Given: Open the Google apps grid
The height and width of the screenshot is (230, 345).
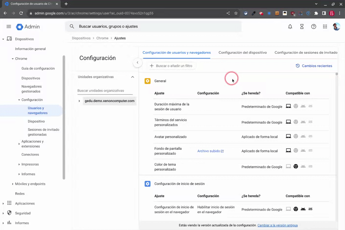Looking at the screenshot, I should (325, 27).
